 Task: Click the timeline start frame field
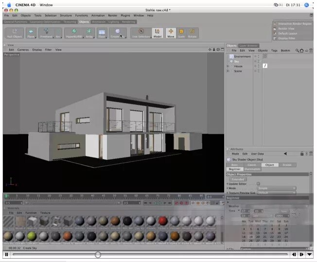14,203
